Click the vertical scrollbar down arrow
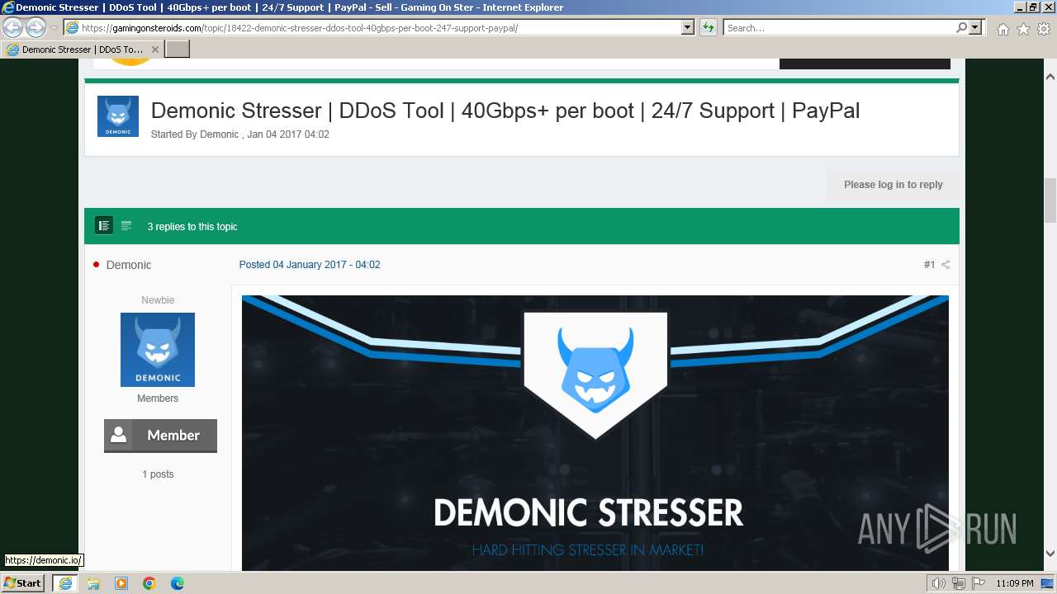This screenshot has width=1057, height=594. coord(1050,554)
